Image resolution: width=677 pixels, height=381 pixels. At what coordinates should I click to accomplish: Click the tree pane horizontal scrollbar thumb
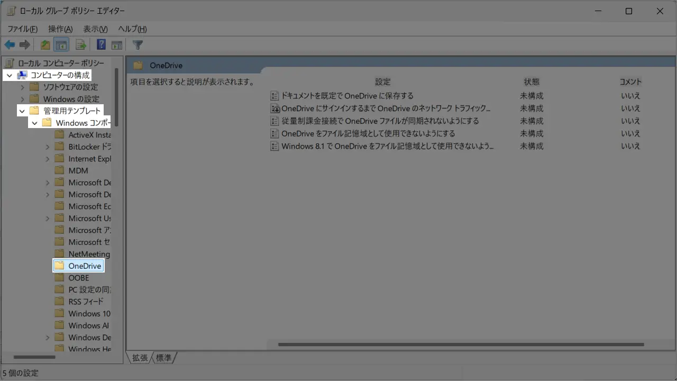pos(34,357)
